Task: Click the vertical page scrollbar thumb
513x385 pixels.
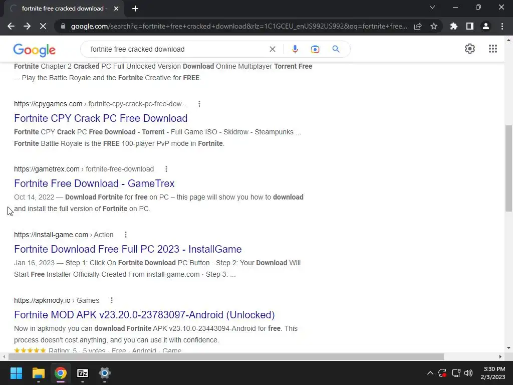Action: point(508,168)
